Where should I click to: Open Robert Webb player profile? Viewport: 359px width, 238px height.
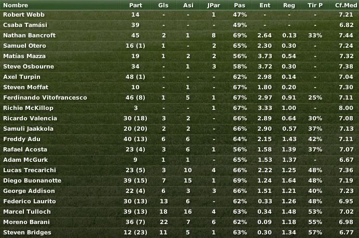click(x=24, y=15)
